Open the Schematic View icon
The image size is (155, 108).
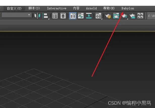tap(89, 16)
